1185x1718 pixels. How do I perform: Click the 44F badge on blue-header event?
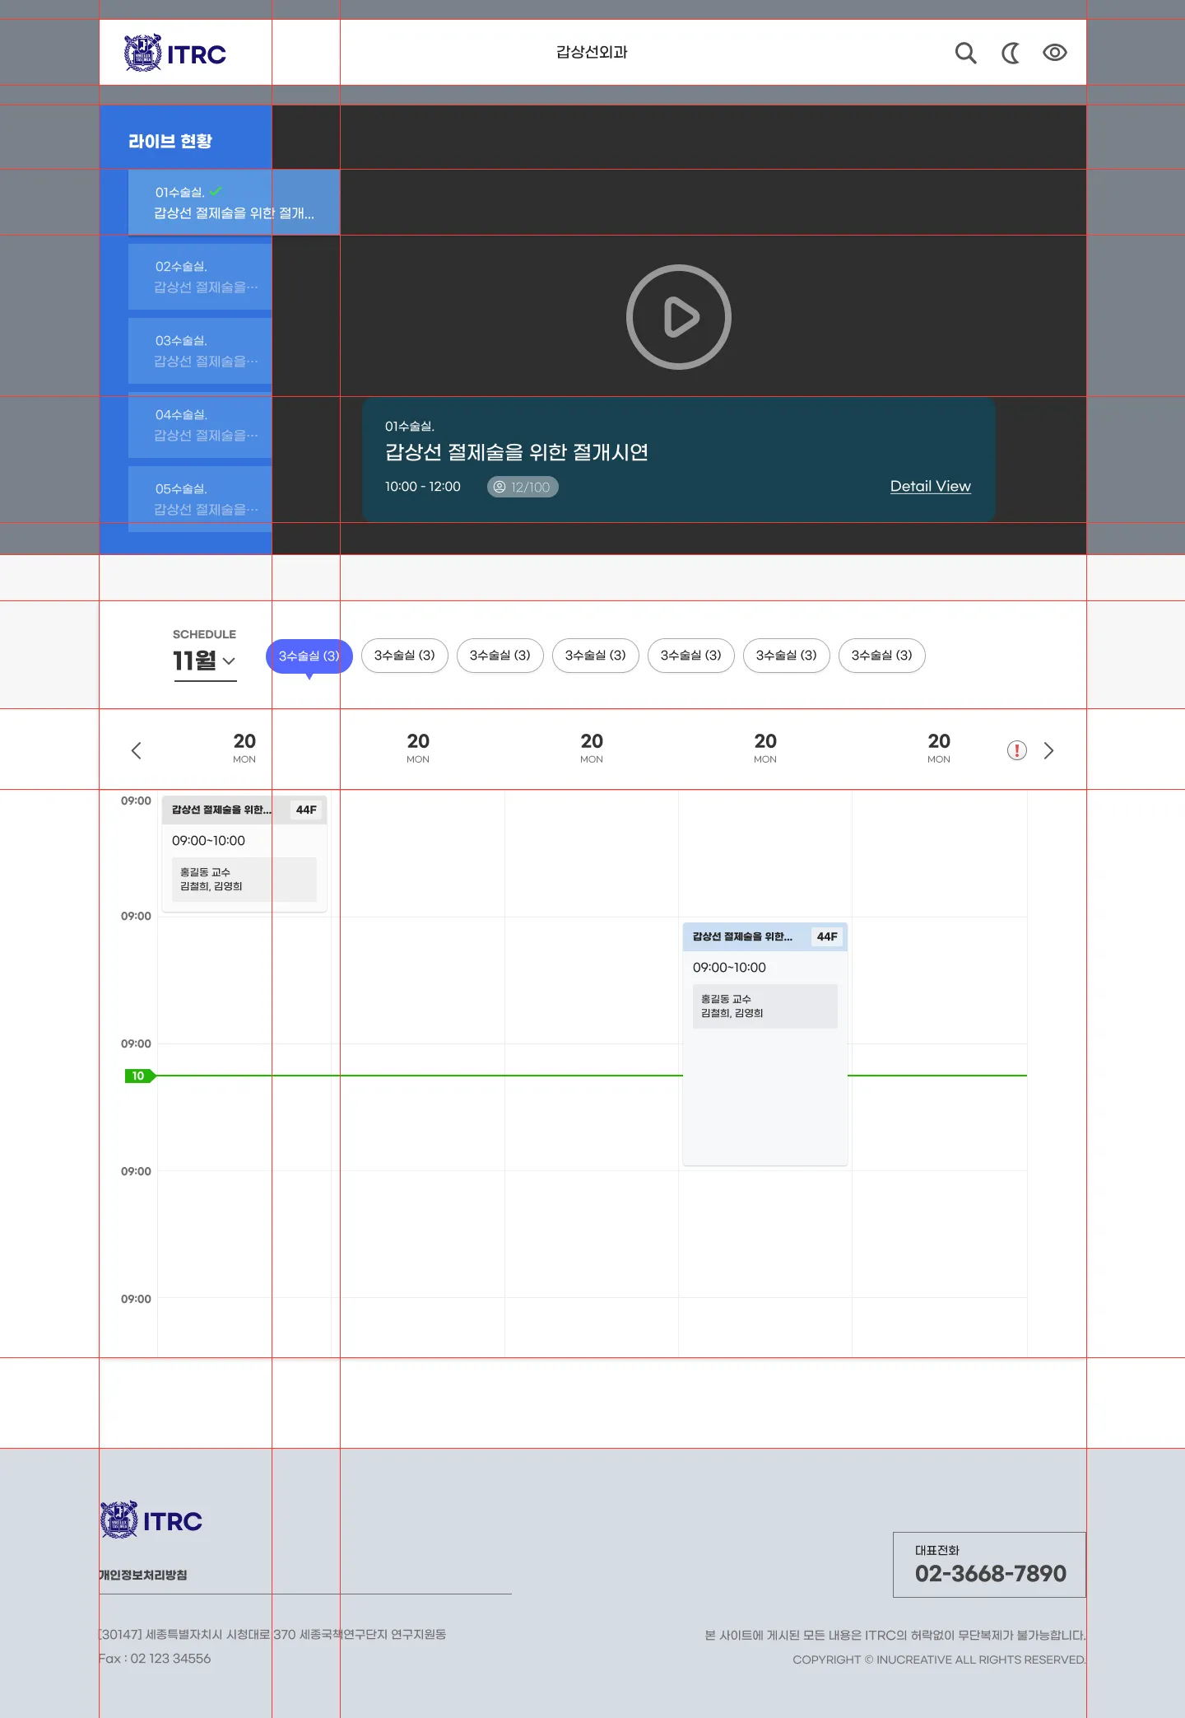pos(827,936)
